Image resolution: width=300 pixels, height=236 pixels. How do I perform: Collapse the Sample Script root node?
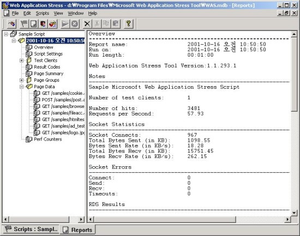6,34
